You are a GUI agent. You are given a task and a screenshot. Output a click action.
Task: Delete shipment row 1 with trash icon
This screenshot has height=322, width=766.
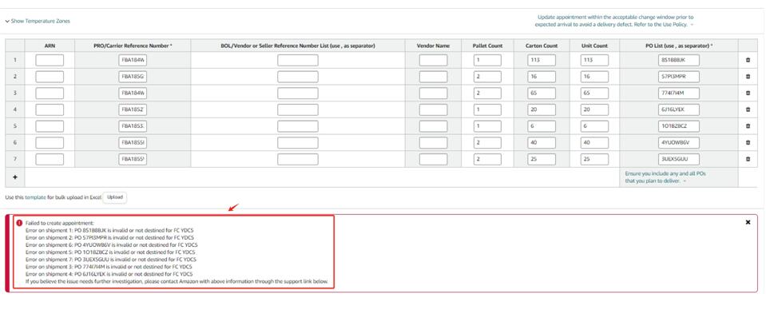(748, 60)
